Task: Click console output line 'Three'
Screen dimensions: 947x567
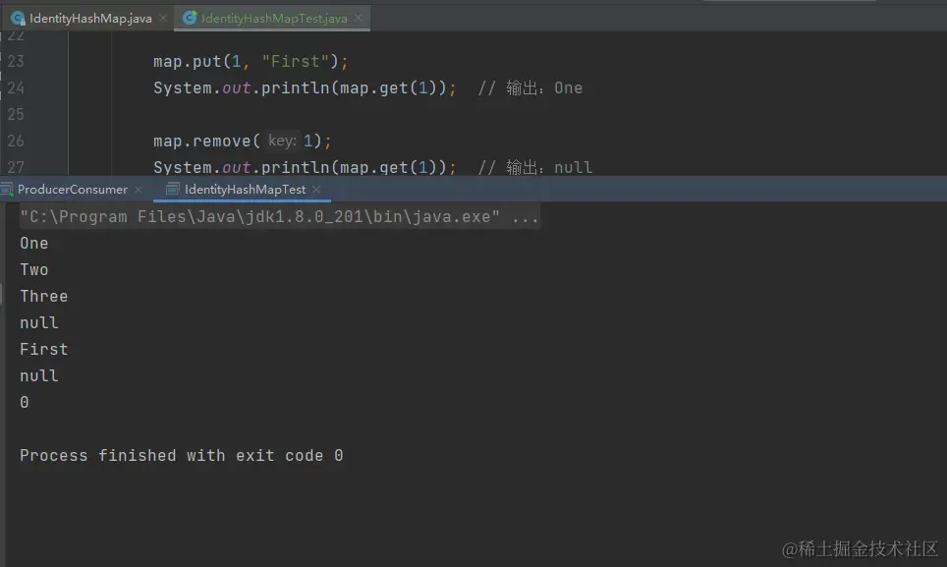Action: [43, 297]
